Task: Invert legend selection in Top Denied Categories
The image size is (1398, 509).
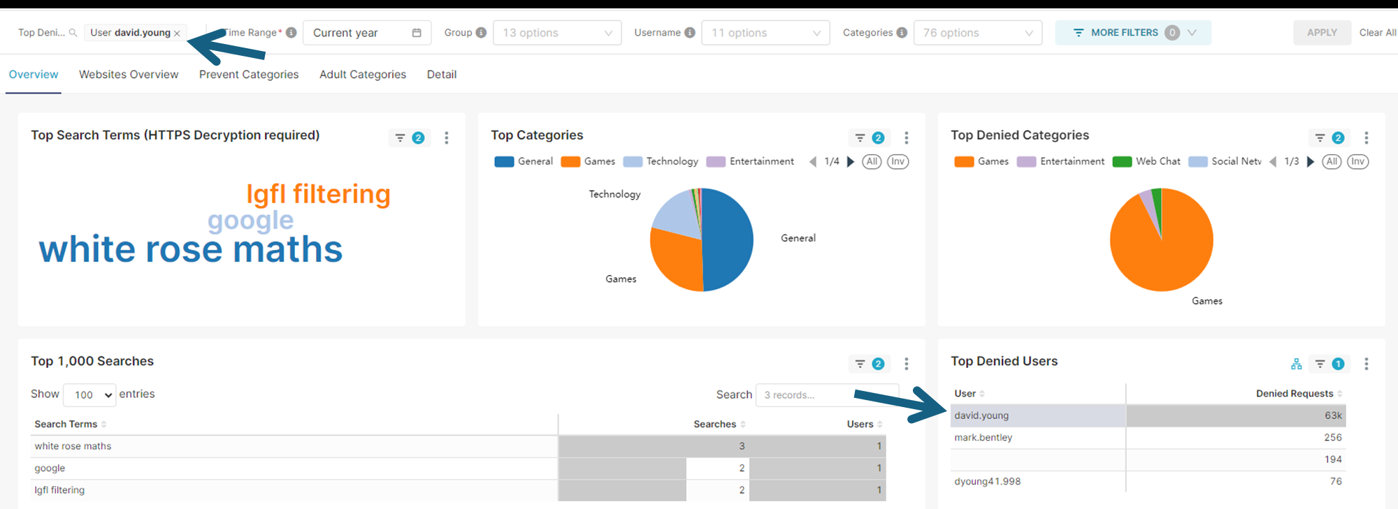Action: 1357,162
